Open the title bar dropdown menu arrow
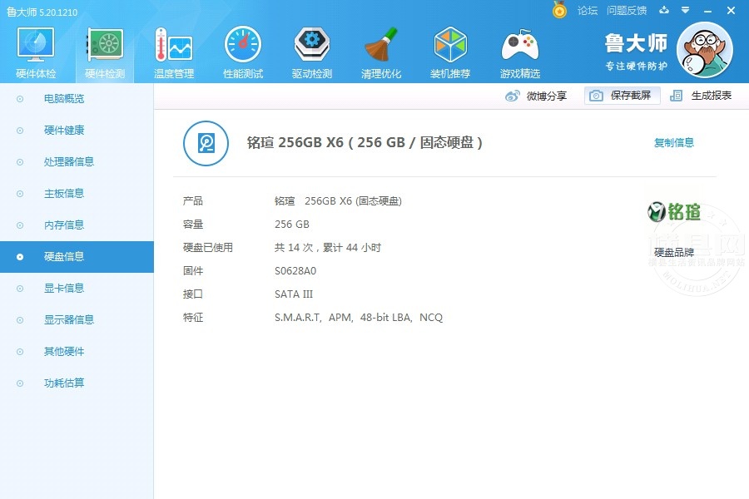Image resolution: width=749 pixels, height=499 pixels. [685, 10]
